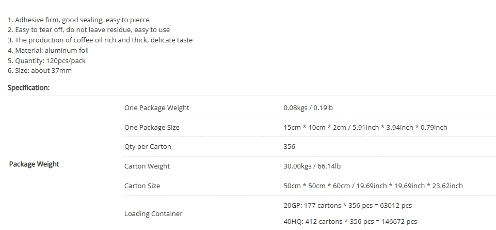Click the Carton Size label
The image size is (496, 230).
tap(142, 186)
